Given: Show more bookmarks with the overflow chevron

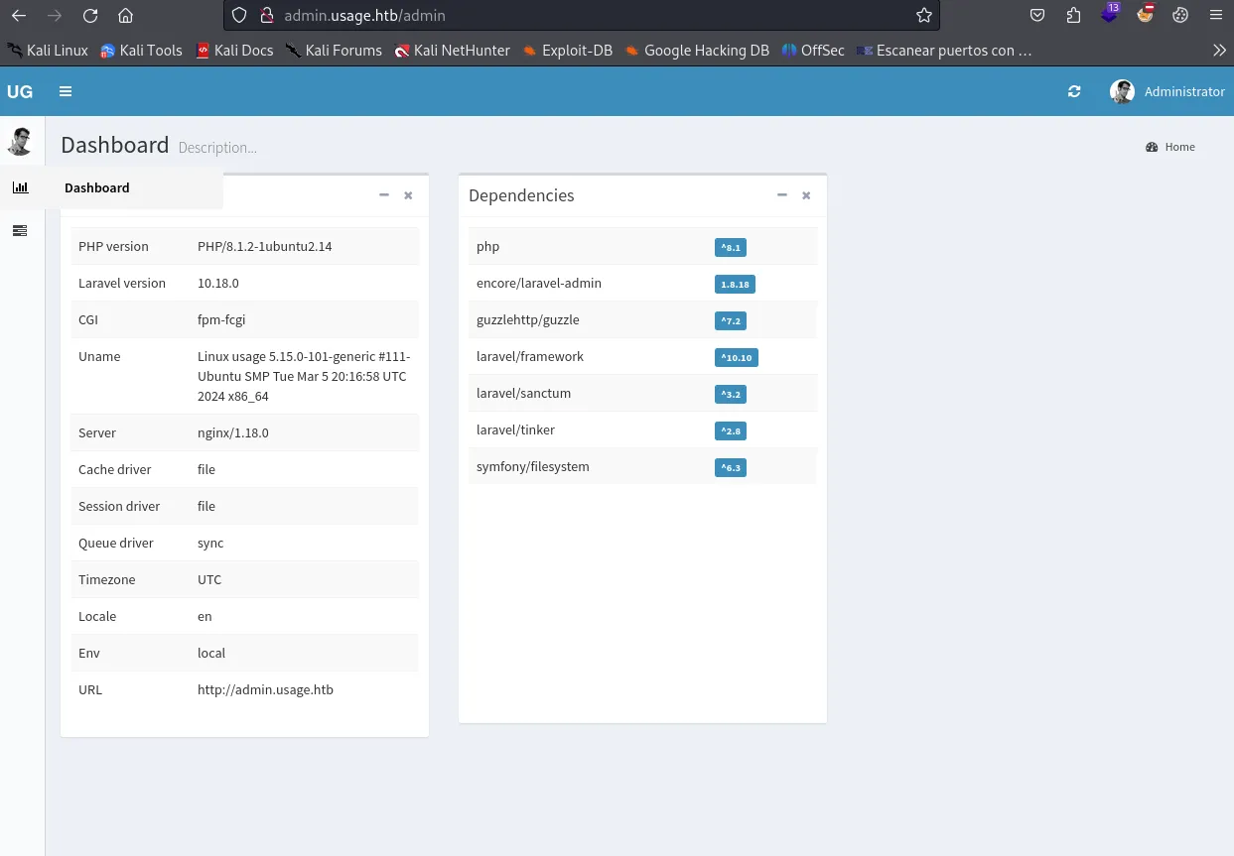Looking at the screenshot, I should pos(1220,50).
